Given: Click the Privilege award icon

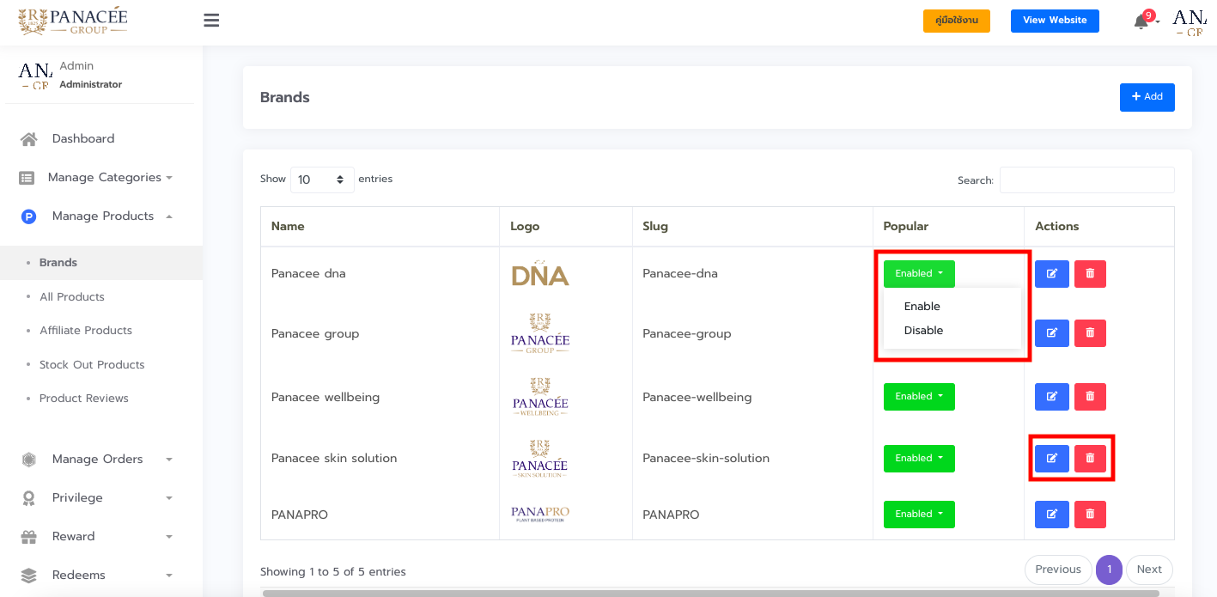Looking at the screenshot, I should [29, 498].
